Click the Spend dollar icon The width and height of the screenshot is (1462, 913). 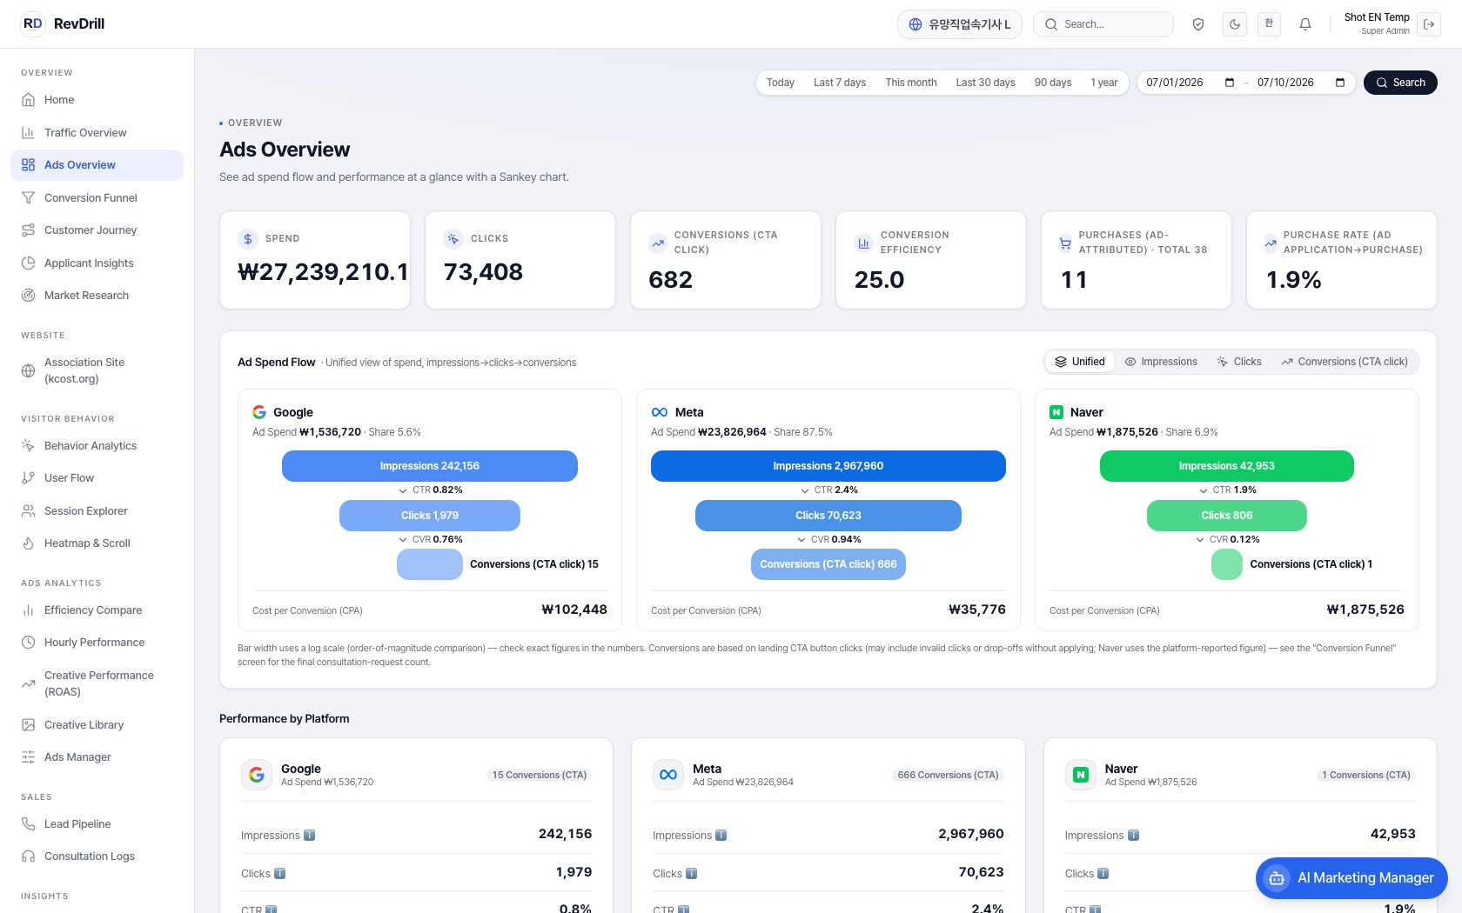click(x=248, y=238)
